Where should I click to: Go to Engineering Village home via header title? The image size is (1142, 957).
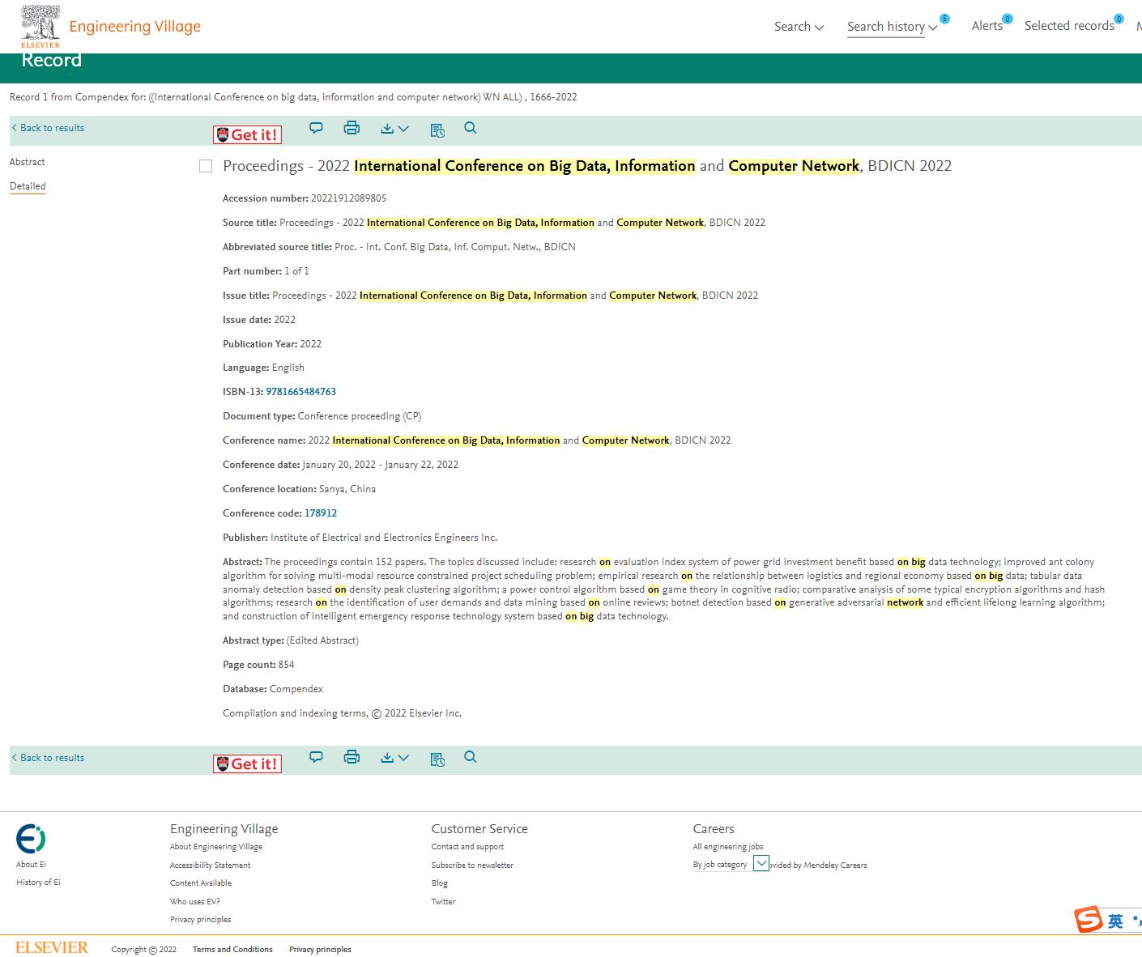[x=134, y=27]
